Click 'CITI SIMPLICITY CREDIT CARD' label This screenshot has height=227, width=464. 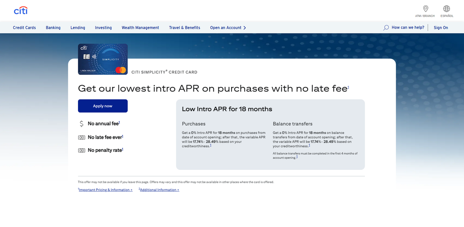[x=164, y=72]
